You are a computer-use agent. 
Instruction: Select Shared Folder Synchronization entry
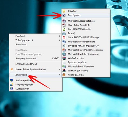pos(36,69)
